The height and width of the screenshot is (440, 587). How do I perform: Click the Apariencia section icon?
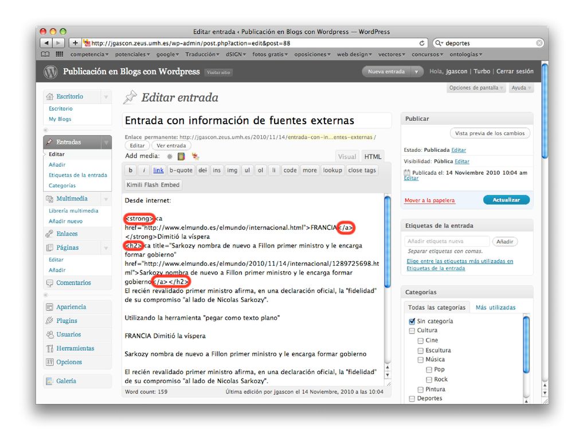[49, 307]
